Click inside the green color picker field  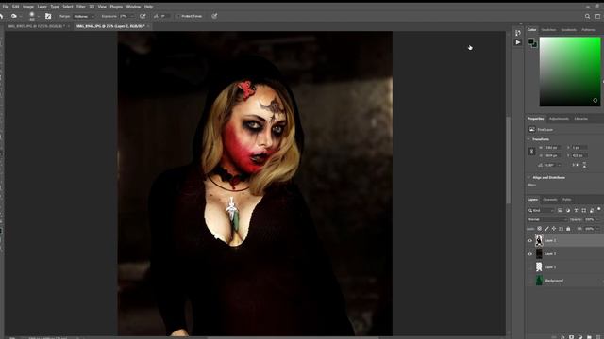[570, 72]
